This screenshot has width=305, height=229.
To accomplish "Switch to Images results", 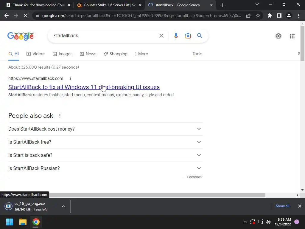I will (63, 54).
